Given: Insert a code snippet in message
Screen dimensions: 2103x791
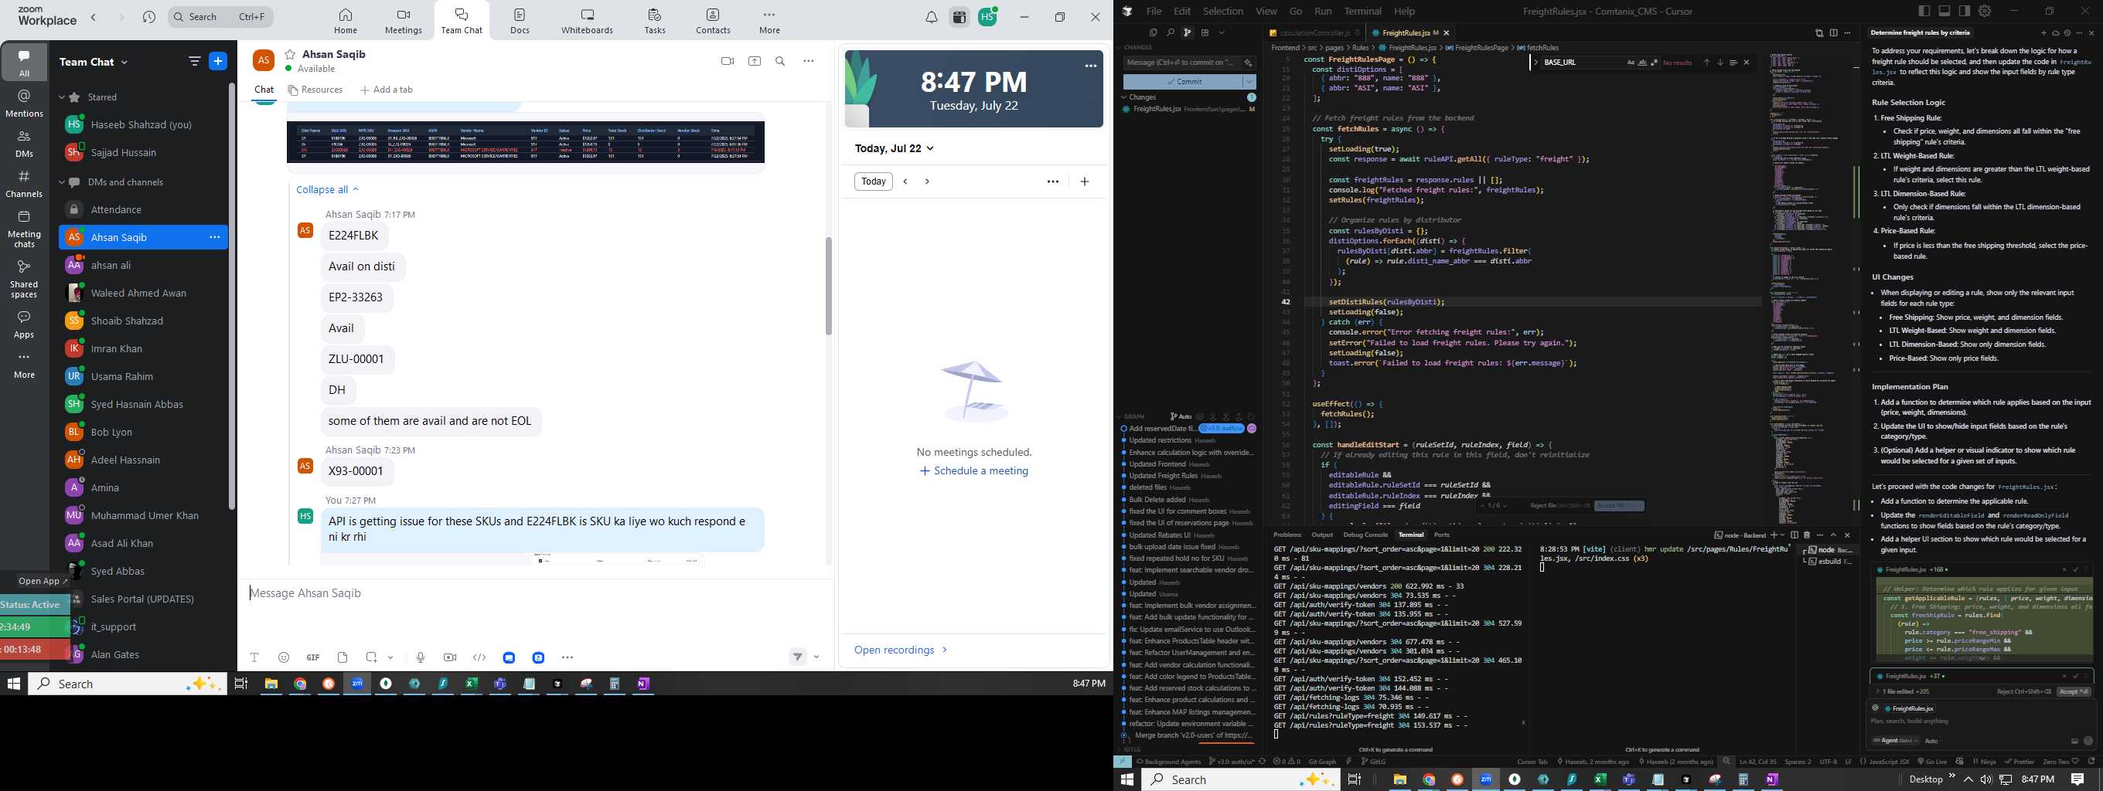Looking at the screenshot, I should click(480, 657).
